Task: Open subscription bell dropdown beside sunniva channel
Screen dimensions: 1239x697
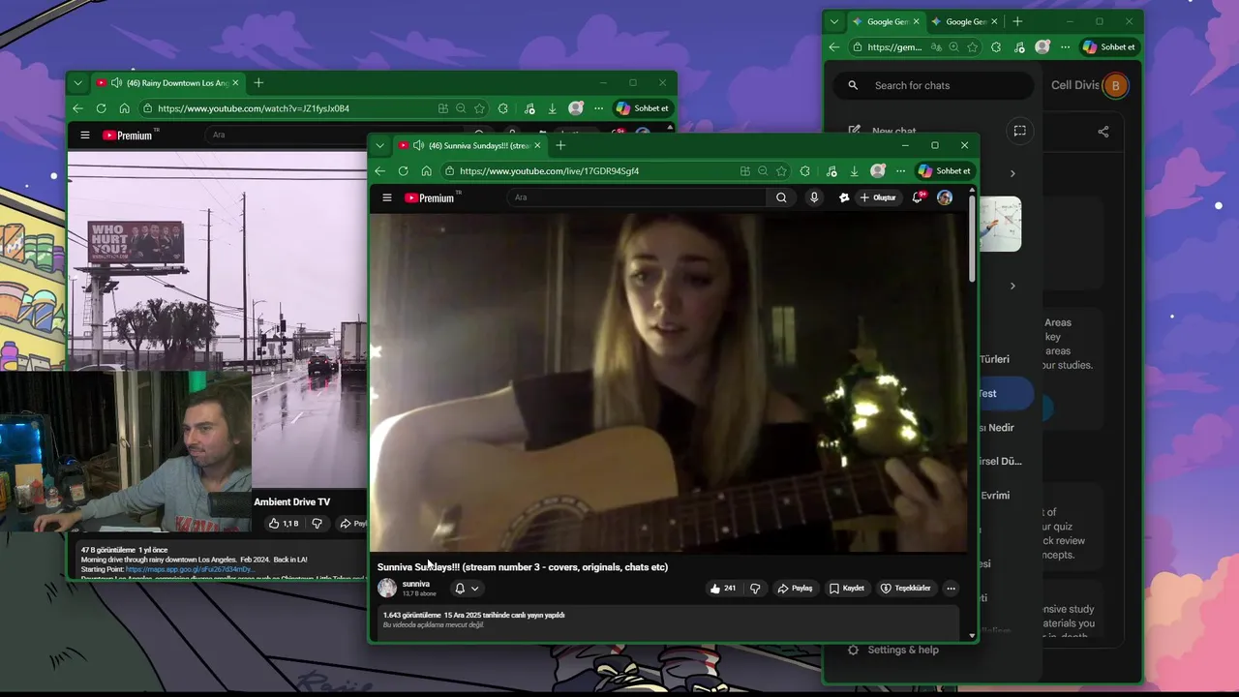Action: point(467,588)
